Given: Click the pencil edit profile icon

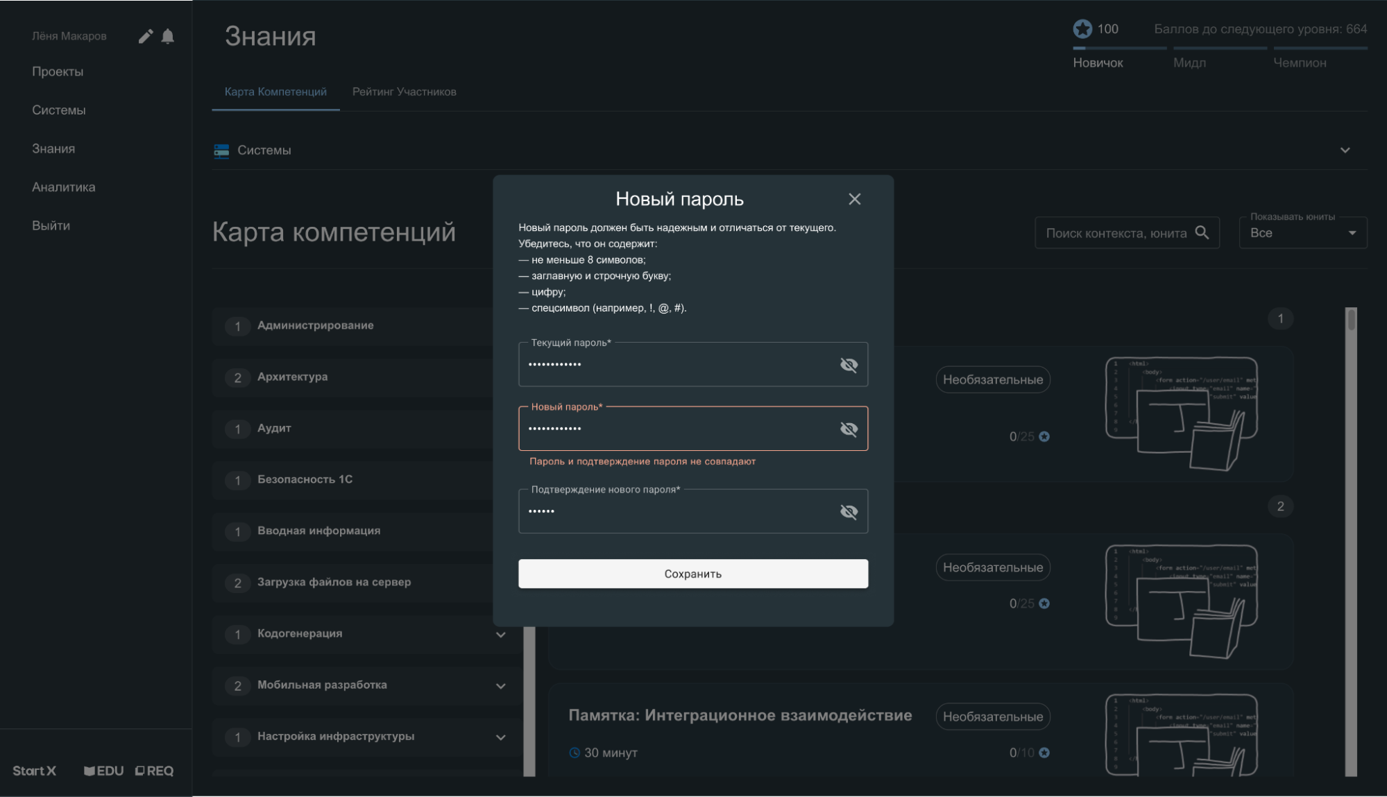Looking at the screenshot, I should (x=145, y=36).
